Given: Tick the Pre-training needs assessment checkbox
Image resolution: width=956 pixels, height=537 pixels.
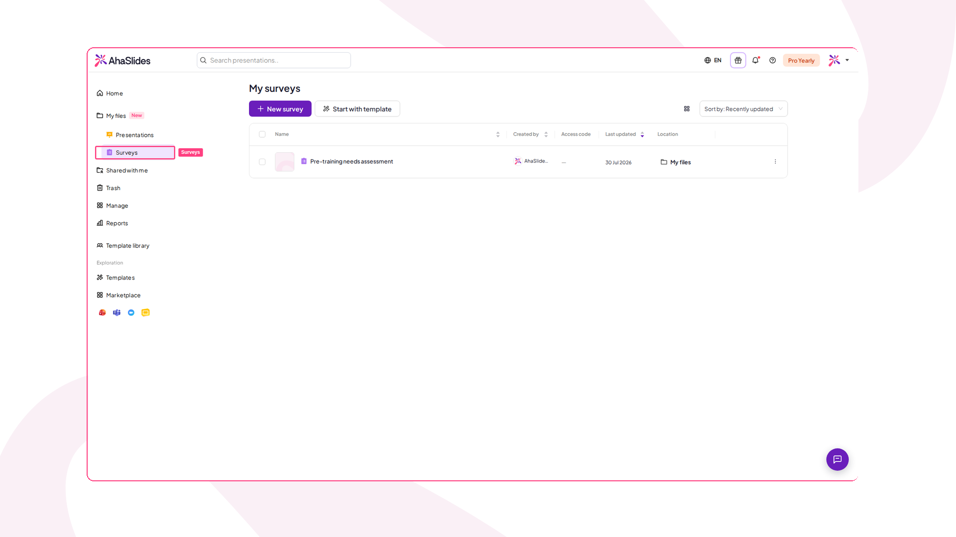Looking at the screenshot, I should [262, 162].
